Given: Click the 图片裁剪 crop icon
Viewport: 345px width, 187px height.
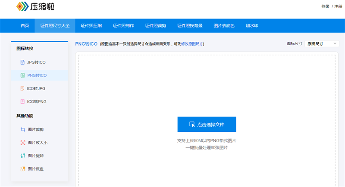Looking at the screenshot, I should pos(23,129).
